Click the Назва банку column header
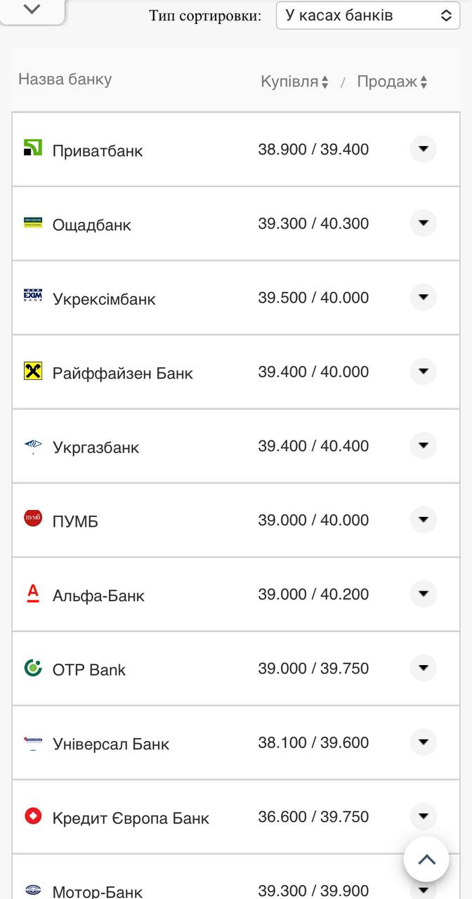The height and width of the screenshot is (899, 472). 65,79
